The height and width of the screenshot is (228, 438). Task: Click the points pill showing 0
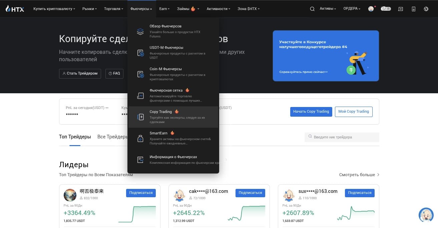point(386,9)
